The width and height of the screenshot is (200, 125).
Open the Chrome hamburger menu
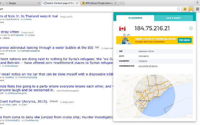(x=197, y=9)
